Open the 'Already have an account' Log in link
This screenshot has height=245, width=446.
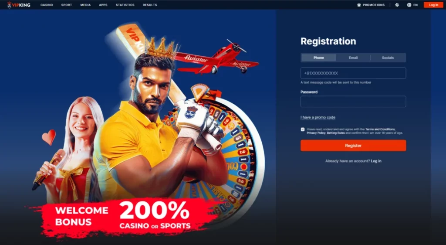[376, 161]
